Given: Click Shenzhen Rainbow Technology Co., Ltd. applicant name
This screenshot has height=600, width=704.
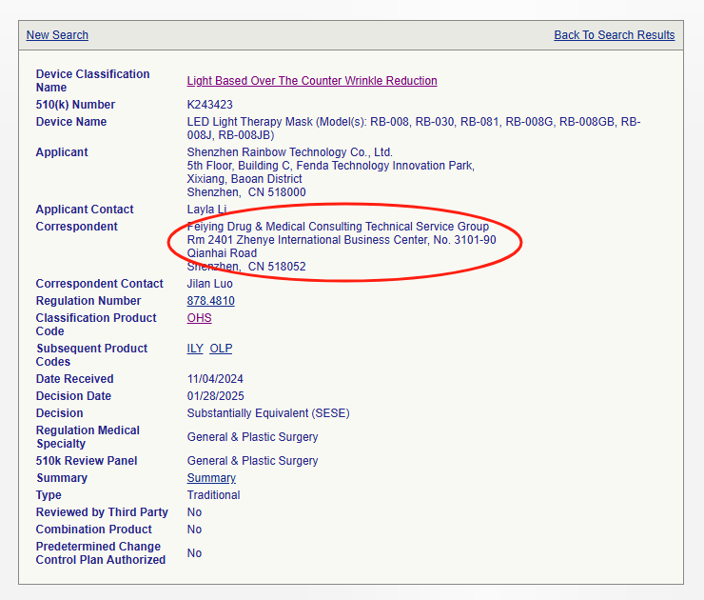Looking at the screenshot, I should point(289,152).
